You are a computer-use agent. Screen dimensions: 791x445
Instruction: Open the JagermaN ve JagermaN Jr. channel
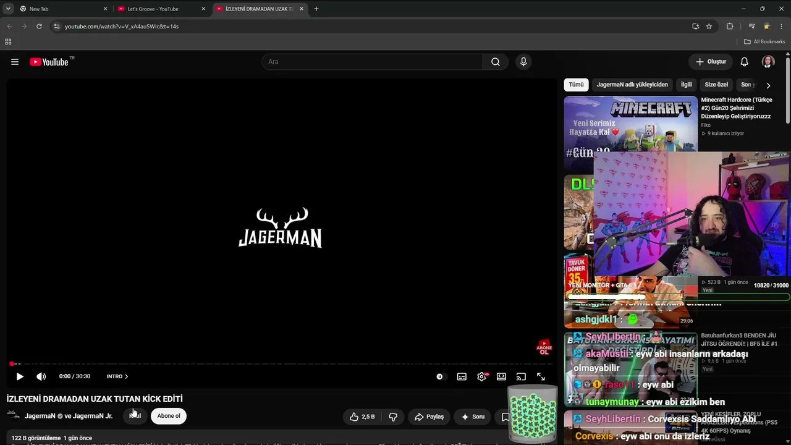[x=69, y=416]
